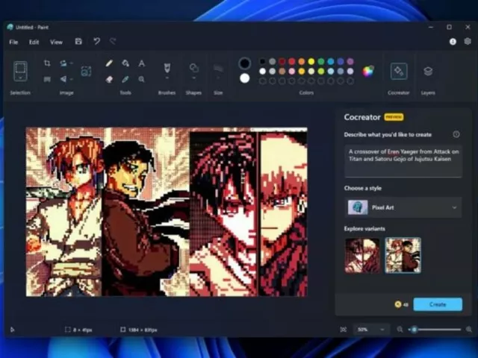Expand the Pixel Art style dropdown
This screenshot has height=358, width=478.
(403, 207)
